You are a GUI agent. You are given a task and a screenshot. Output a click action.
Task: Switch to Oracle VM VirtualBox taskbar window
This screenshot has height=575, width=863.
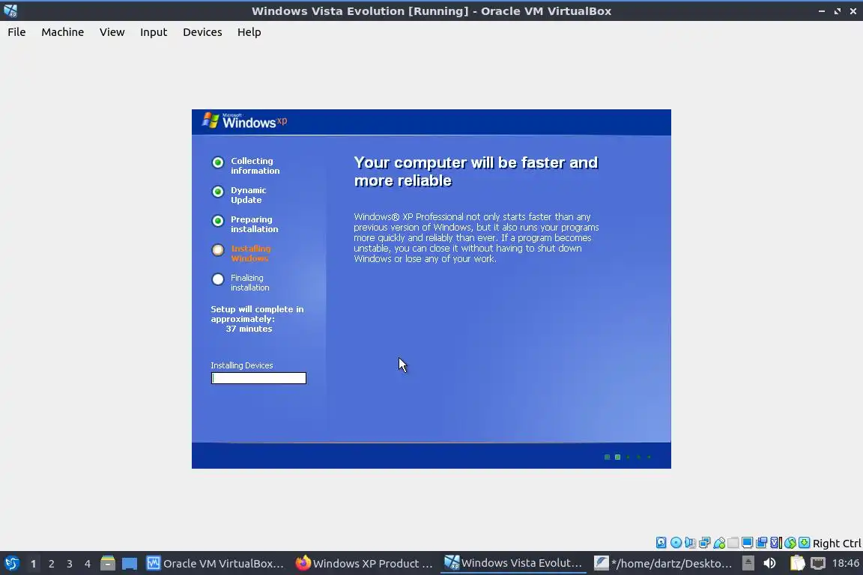coord(215,564)
